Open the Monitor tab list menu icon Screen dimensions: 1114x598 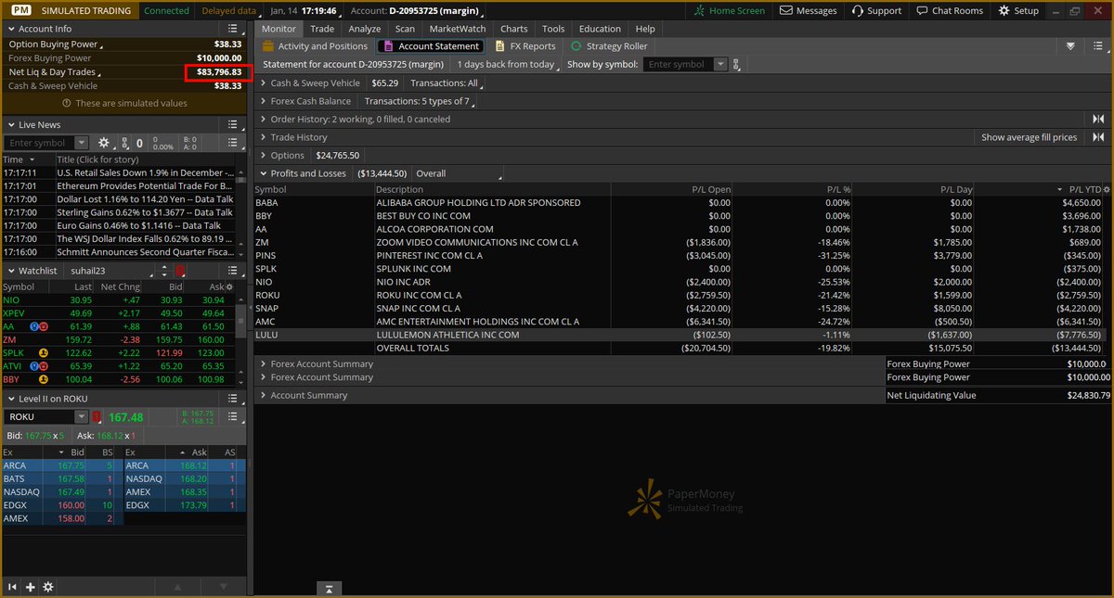[1098, 46]
